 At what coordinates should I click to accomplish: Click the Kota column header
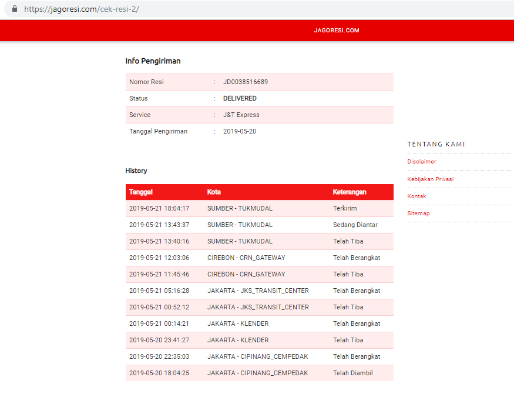(x=214, y=192)
